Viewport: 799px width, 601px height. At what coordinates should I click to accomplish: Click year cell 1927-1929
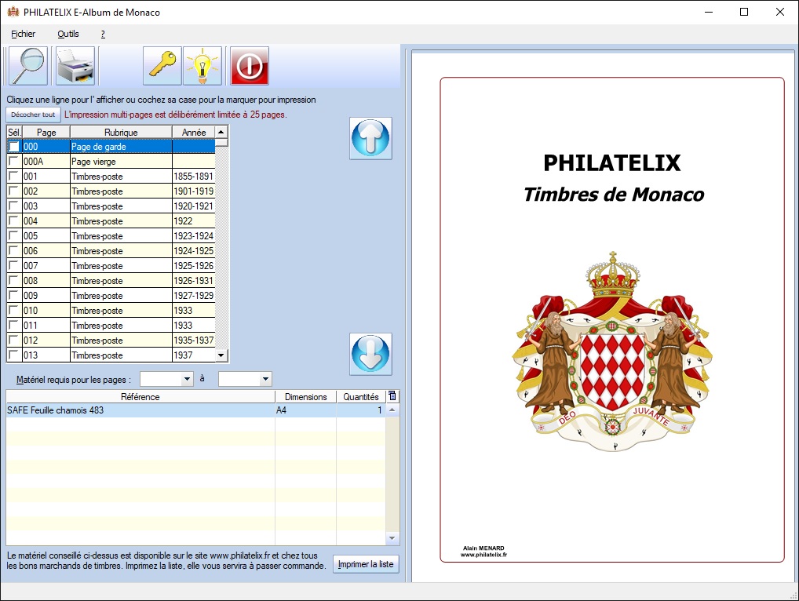194,296
